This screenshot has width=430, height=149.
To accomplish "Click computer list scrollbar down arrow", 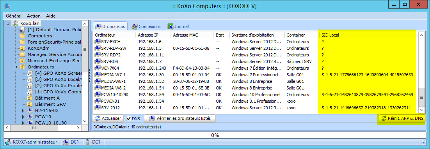I will point(421,110).
